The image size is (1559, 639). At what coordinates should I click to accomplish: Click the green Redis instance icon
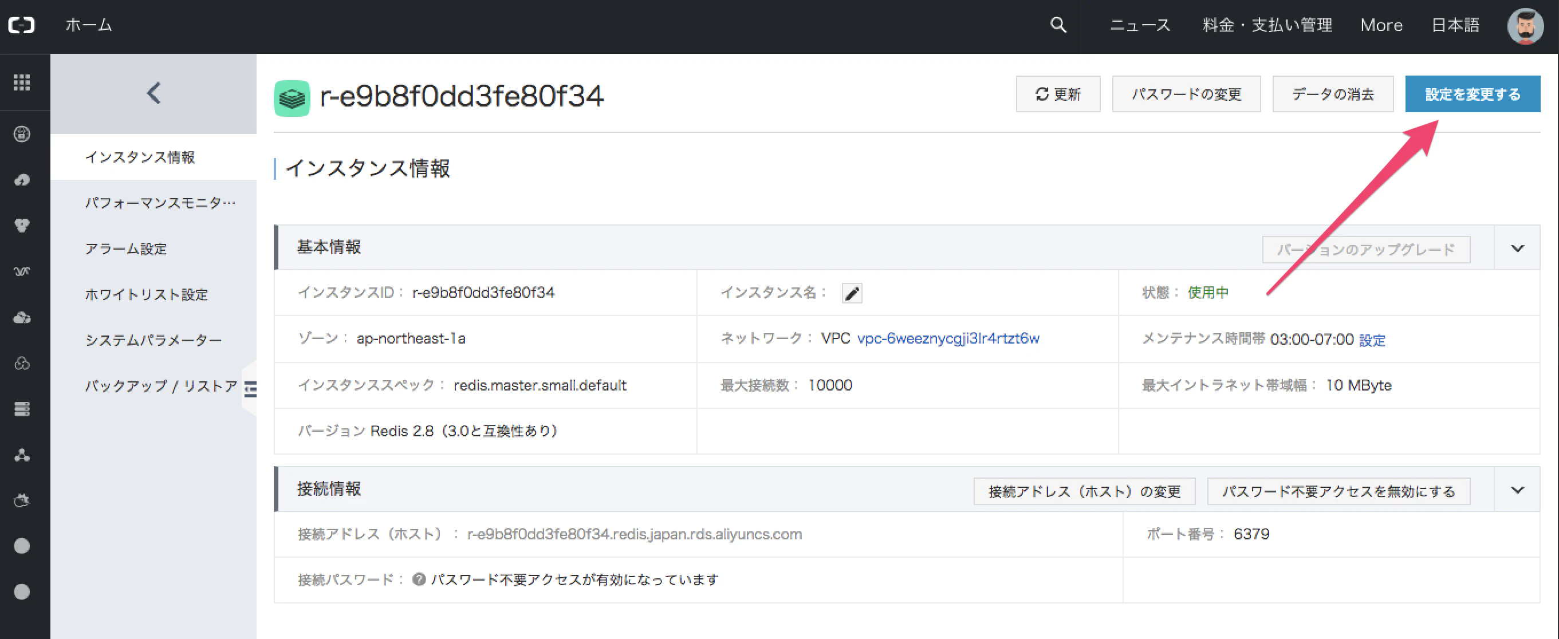tap(292, 98)
